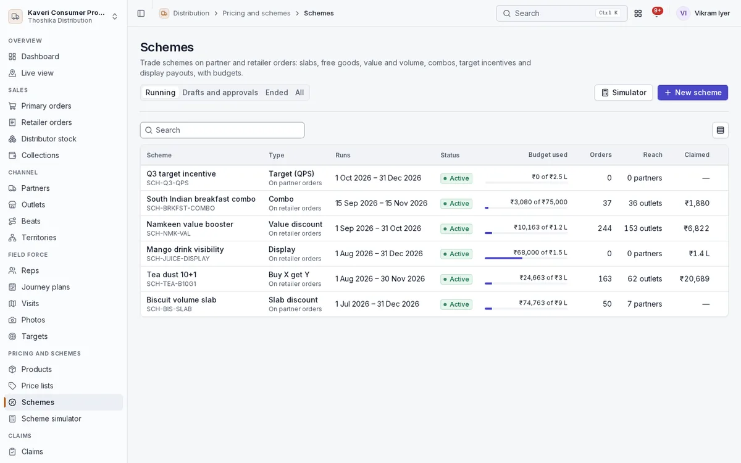The width and height of the screenshot is (741, 463).
Task: Click Pricing and schemes breadcrumb link
Action: coord(256,13)
